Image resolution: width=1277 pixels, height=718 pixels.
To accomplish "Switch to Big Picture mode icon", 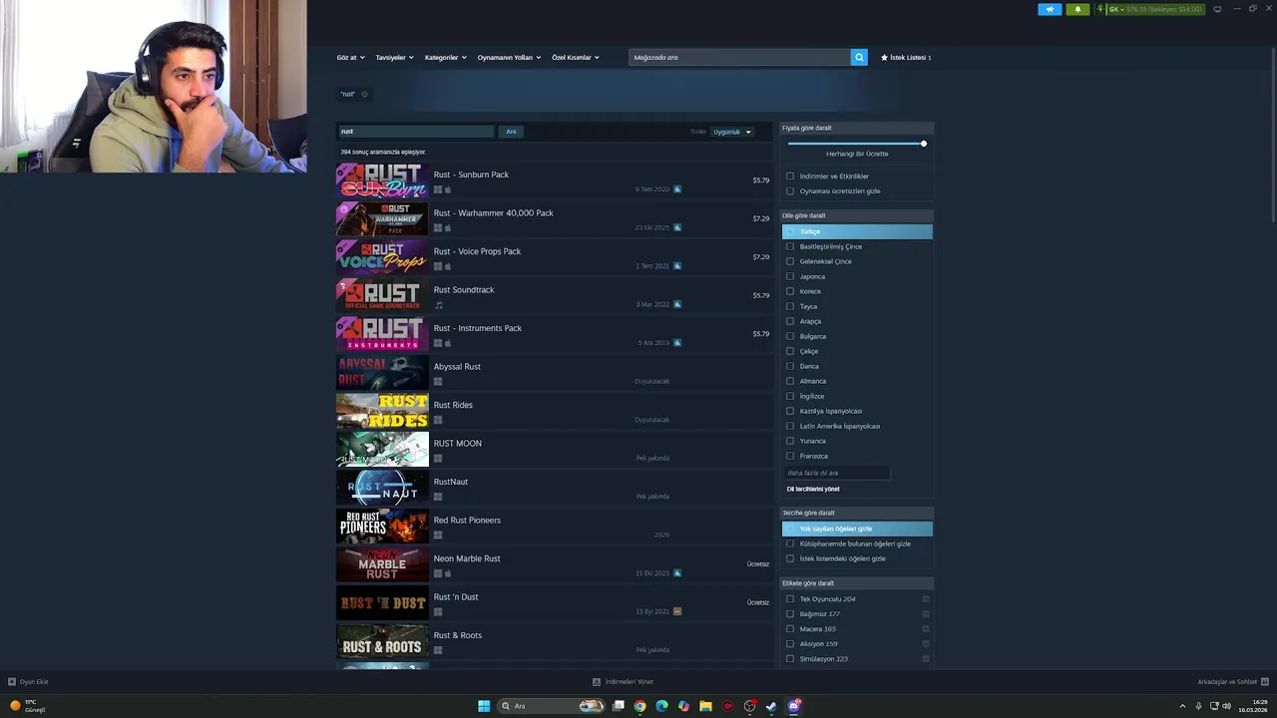I will pos(1217,9).
